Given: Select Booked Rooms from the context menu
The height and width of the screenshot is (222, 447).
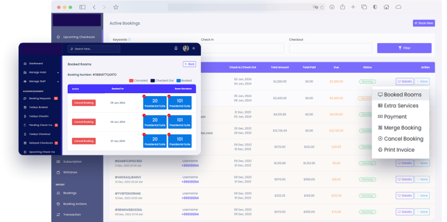Looking at the screenshot, I should [400, 94].
